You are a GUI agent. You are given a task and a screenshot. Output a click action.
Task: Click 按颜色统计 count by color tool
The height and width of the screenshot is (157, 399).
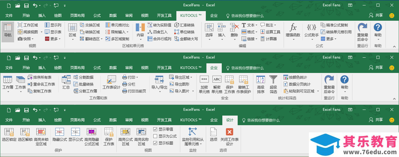point(295,77)
